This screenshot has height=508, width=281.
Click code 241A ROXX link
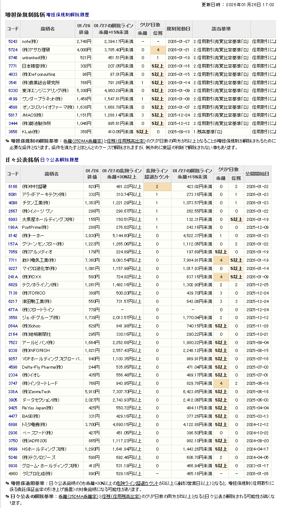(13, 277)
